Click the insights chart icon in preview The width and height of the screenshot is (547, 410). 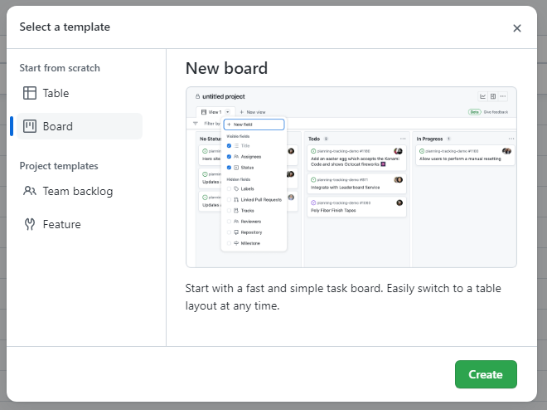coord(483,96)
